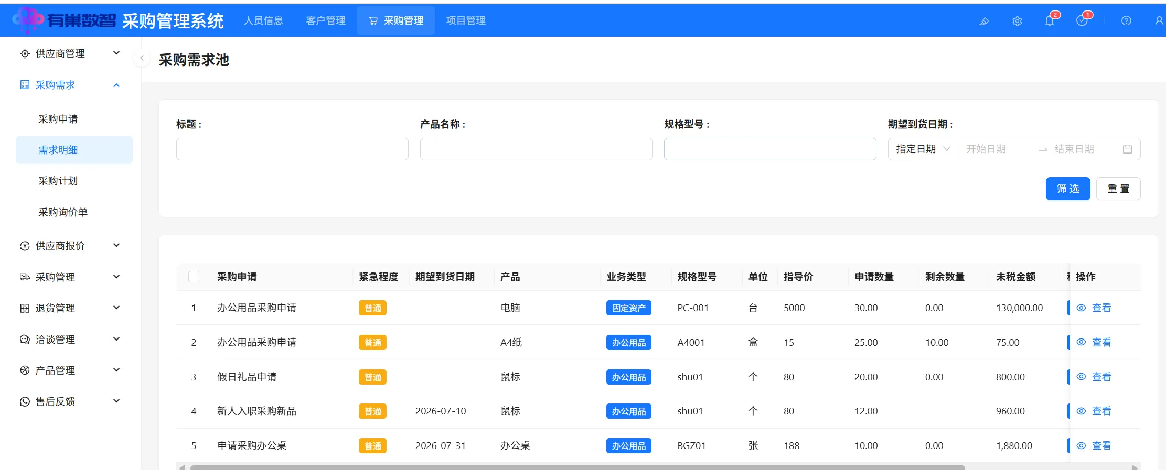
Task: Open 采购申请 submenu item
Action: [x=74, y=119]
